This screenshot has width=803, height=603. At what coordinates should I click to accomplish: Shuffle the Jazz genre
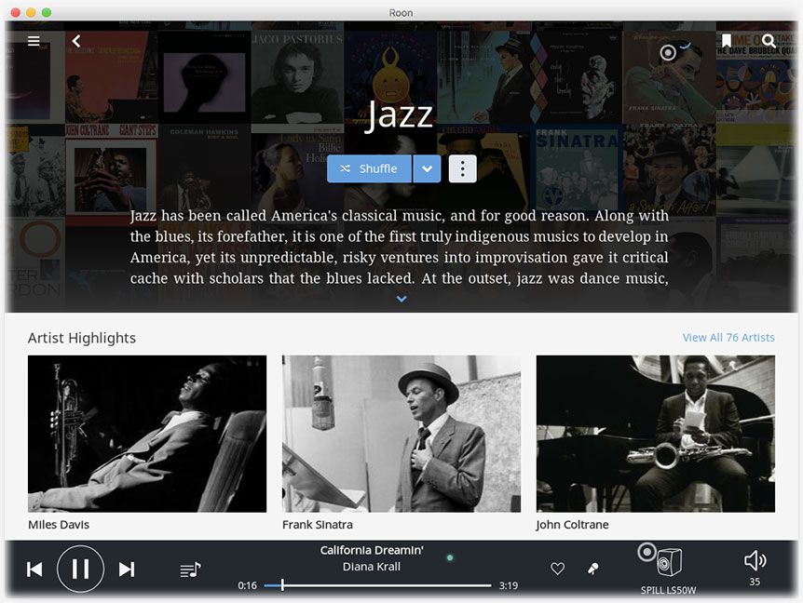(369, 168)
